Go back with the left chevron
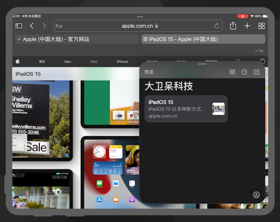 [x=32, y=26]
